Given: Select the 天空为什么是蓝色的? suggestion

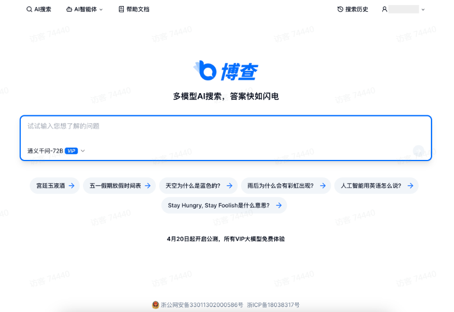Looking at the screenshot, I should 198,186.
